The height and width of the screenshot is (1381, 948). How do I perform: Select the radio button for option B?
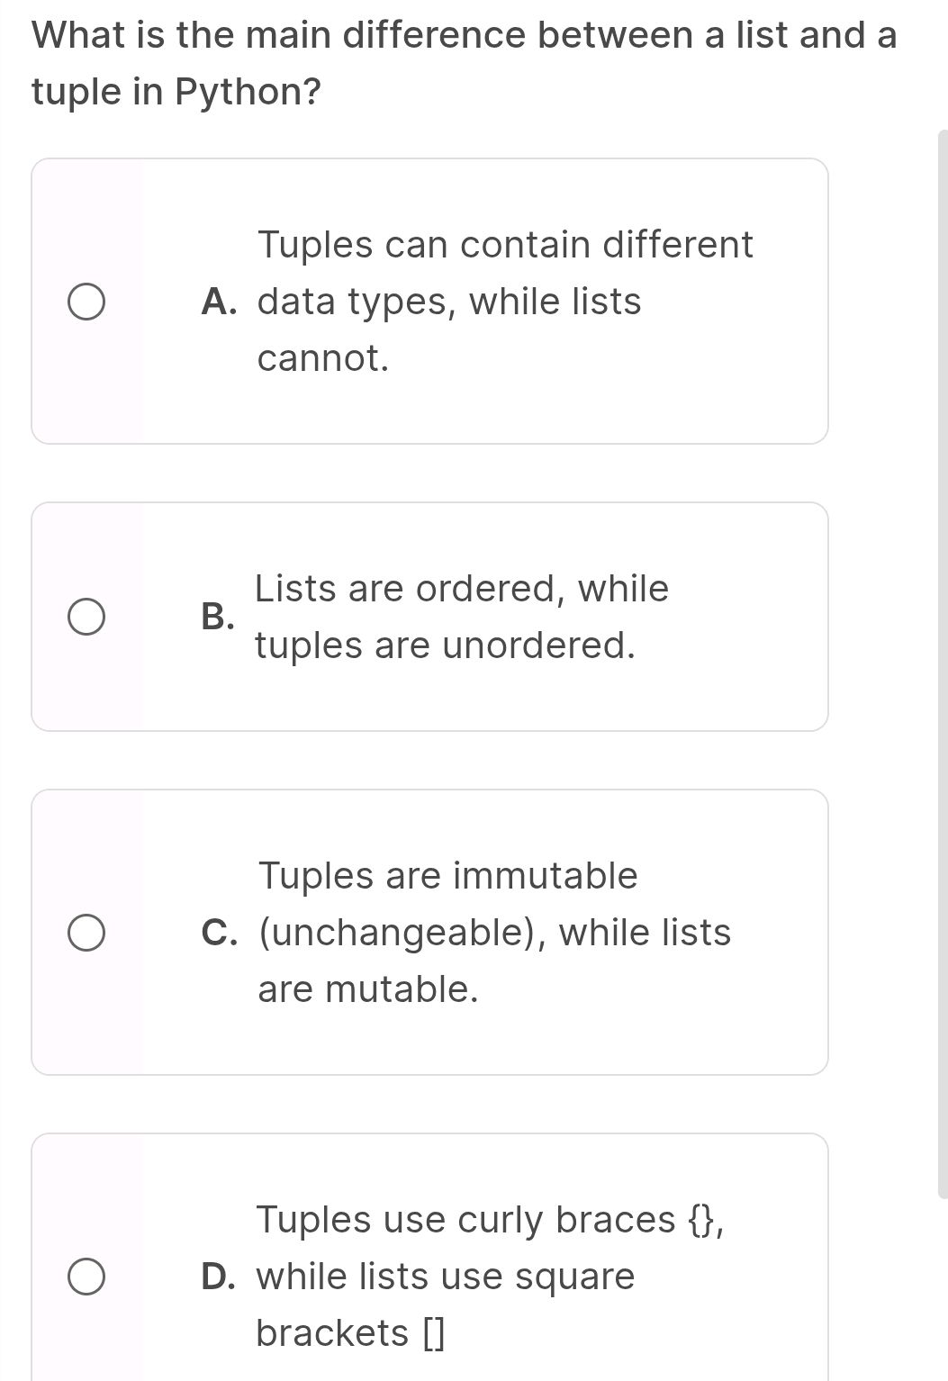click(86, 618)
